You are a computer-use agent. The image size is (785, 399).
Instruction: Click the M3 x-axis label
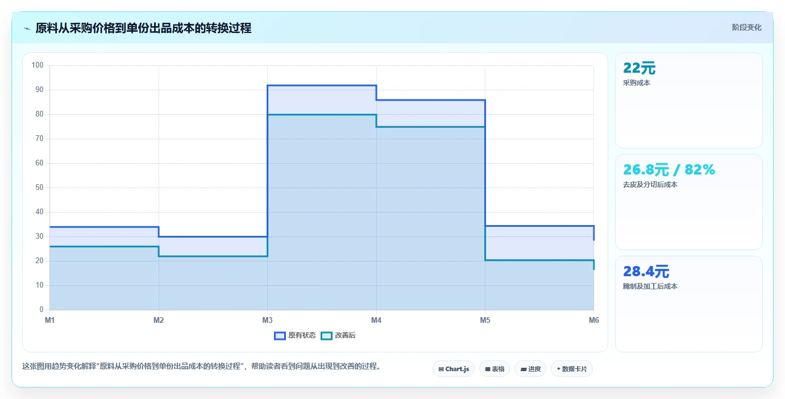tap(267, 321)
